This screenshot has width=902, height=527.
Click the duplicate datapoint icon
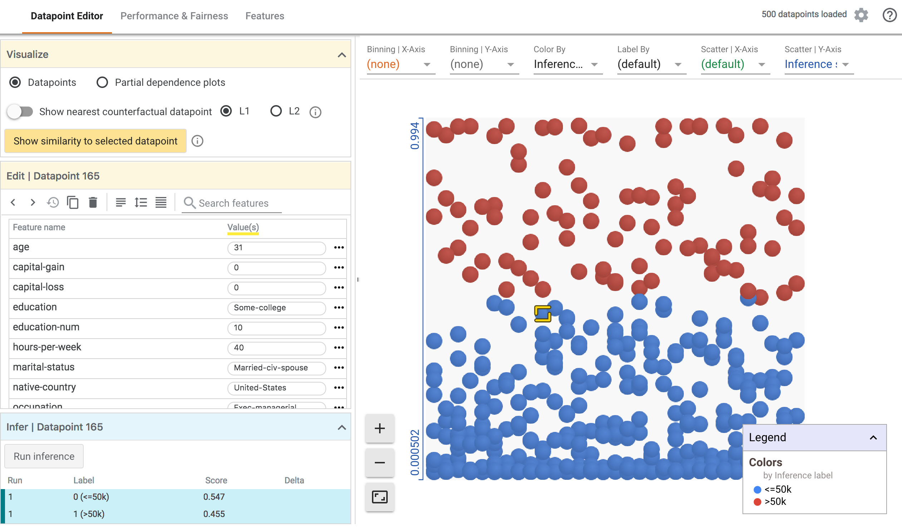pyautogui.click(x=73, y=203)
